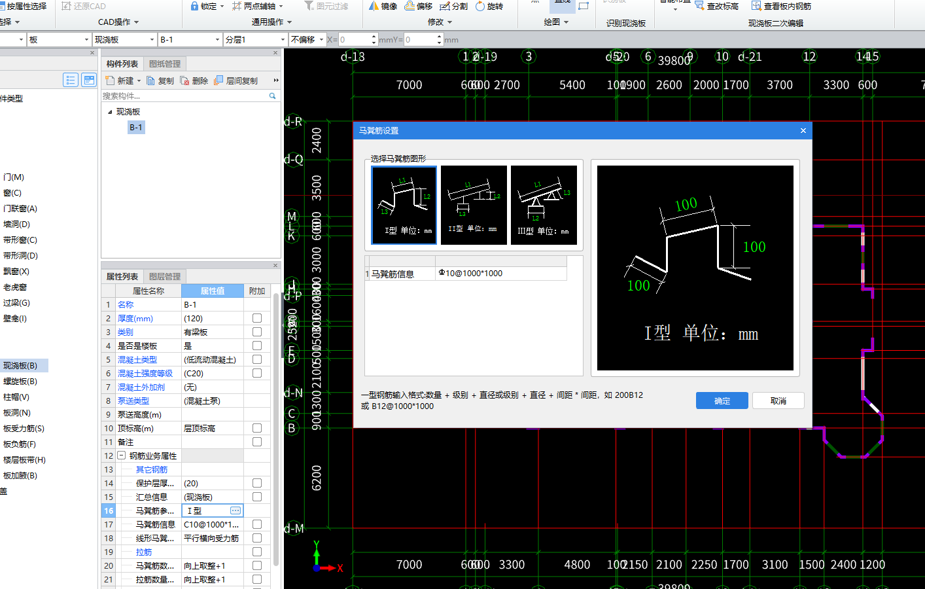Switch to 图纸管理 tab
Screen dimensions: 925x589
165,63
